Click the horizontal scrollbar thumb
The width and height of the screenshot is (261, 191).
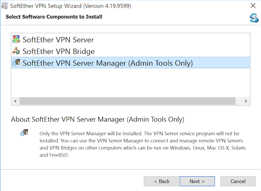(x=127, y=101)
